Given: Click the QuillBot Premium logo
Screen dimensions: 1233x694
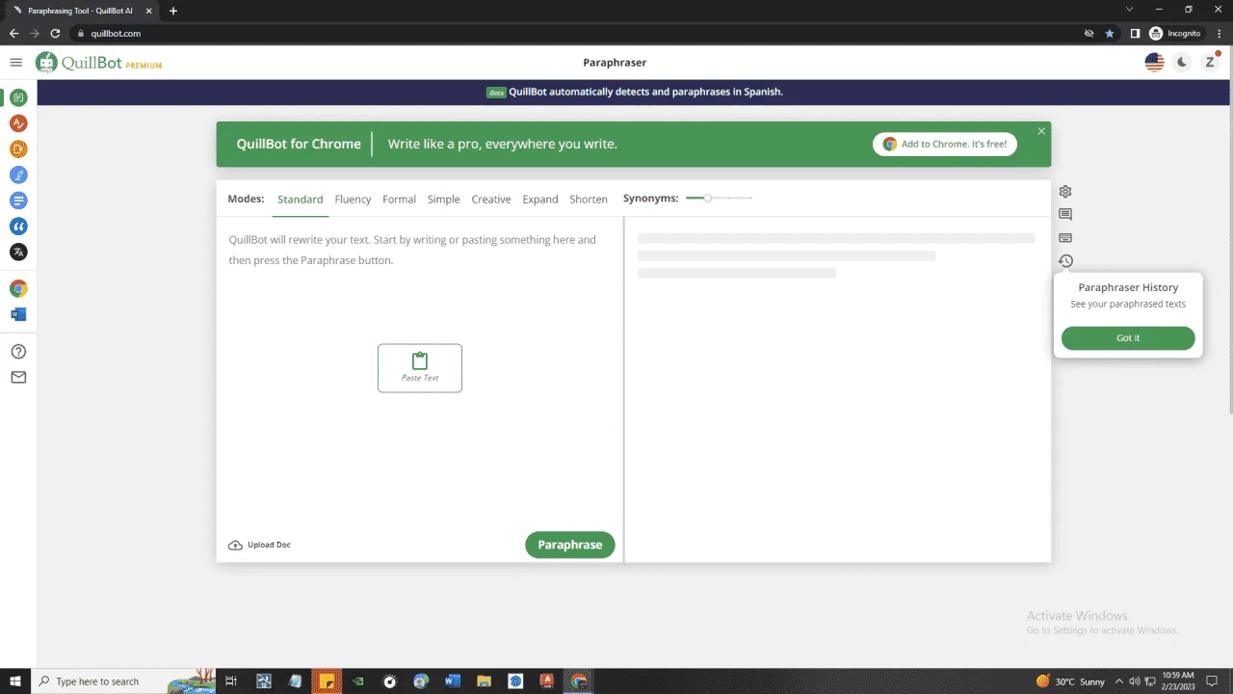Looking at the screenshot, I should 98,63.
